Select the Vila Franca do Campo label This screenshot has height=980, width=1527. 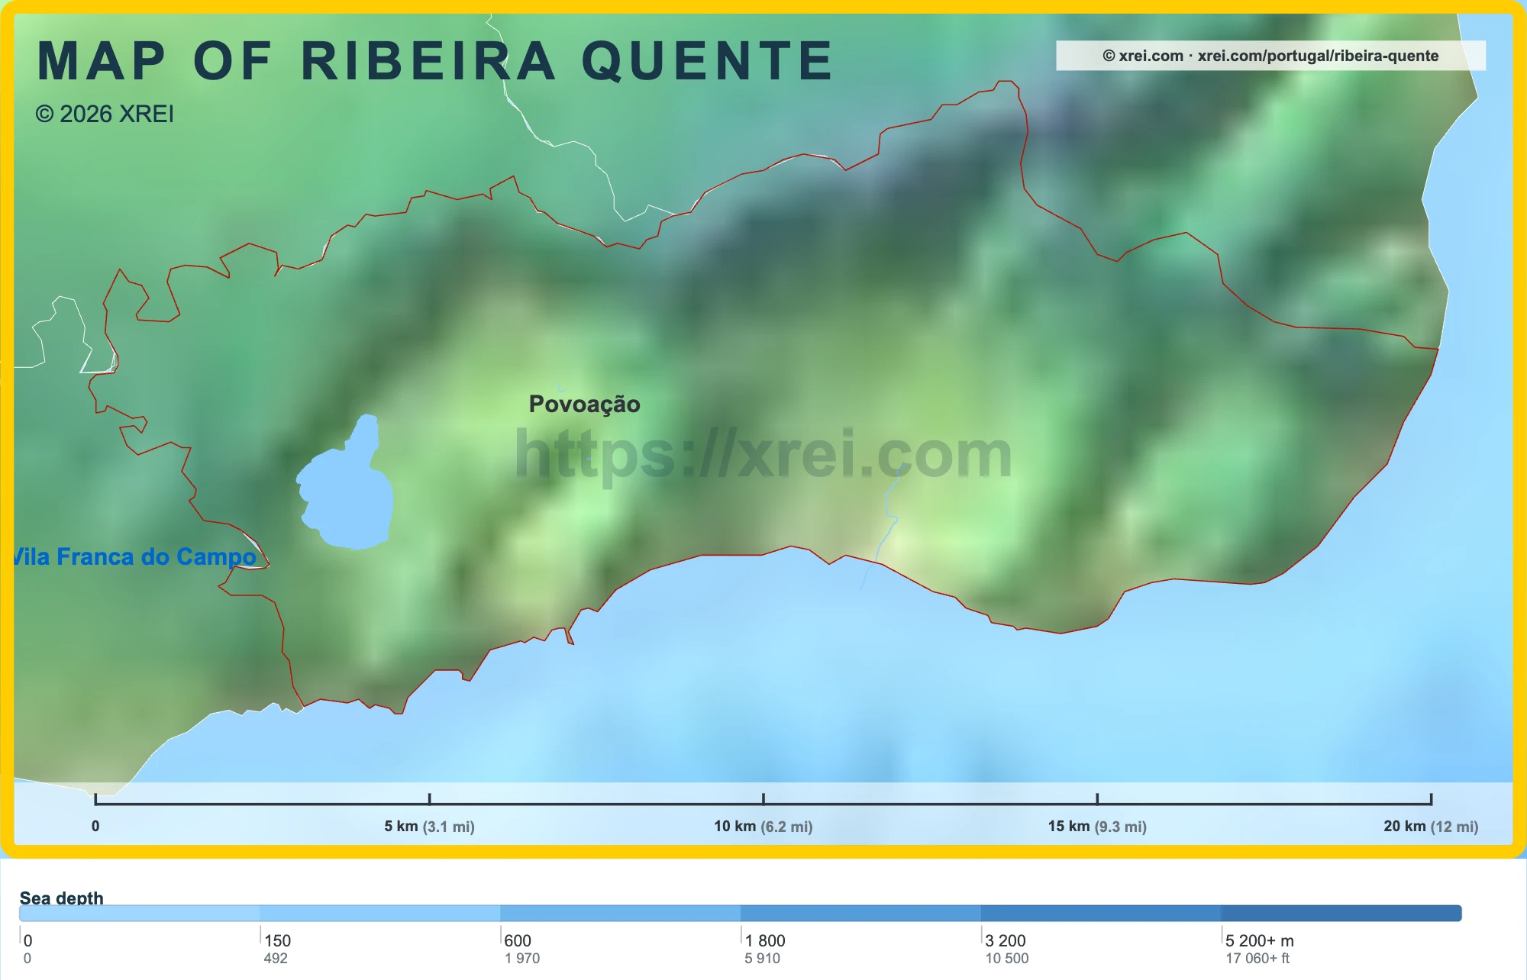point(135,557)
